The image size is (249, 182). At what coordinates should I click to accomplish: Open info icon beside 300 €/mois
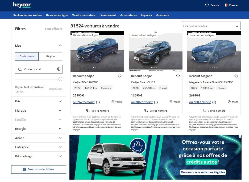coord(214,102)
